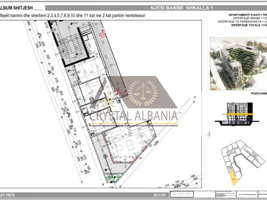Select the yellow highlighted floor in section
The width and height of the screenshot is (267, 200).
[x=240, y=114]
